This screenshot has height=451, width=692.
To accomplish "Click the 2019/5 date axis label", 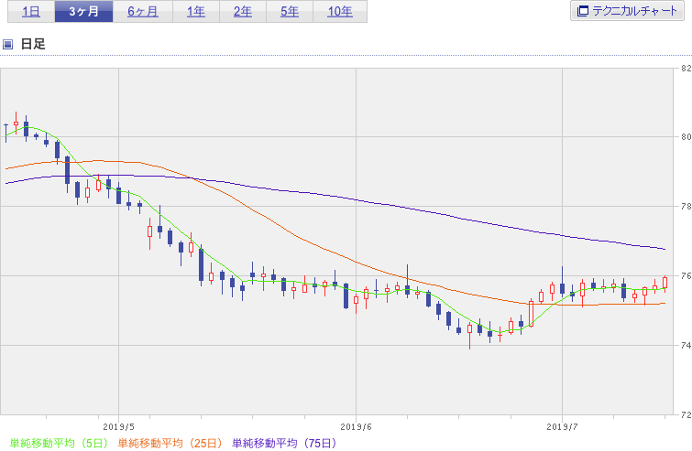I will 118,427.
